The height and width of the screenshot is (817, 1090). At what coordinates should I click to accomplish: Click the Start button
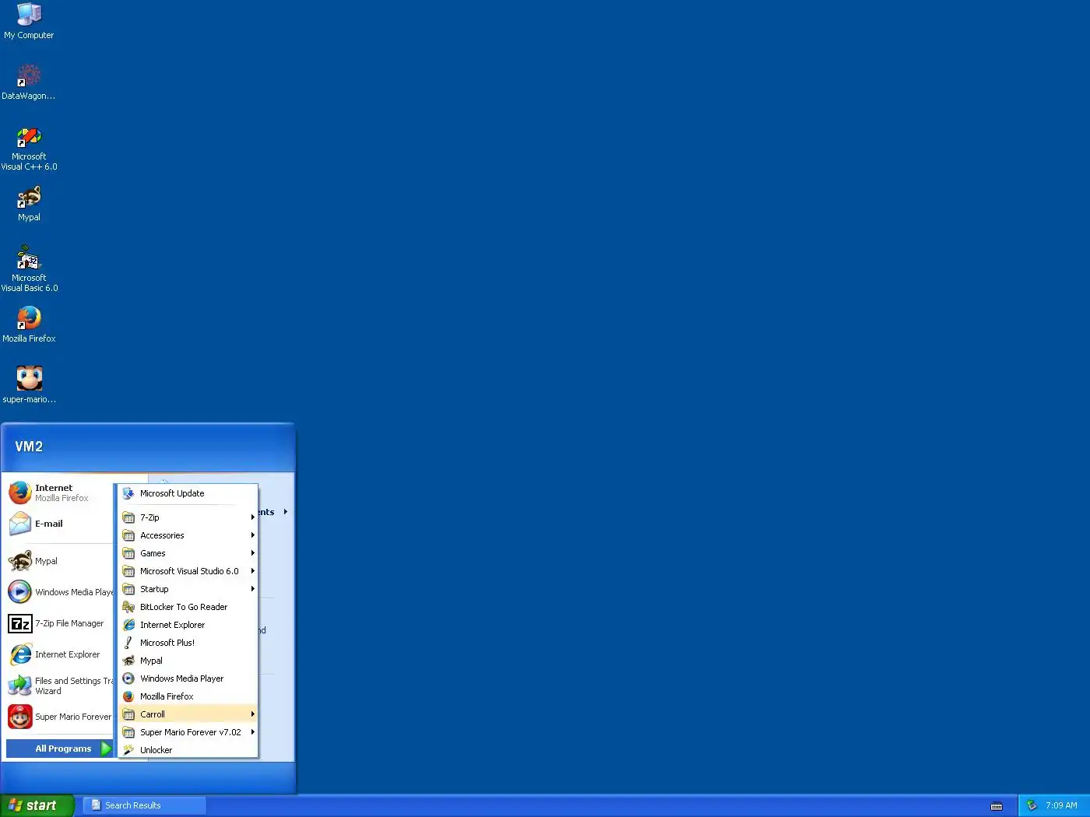[37, 805]
